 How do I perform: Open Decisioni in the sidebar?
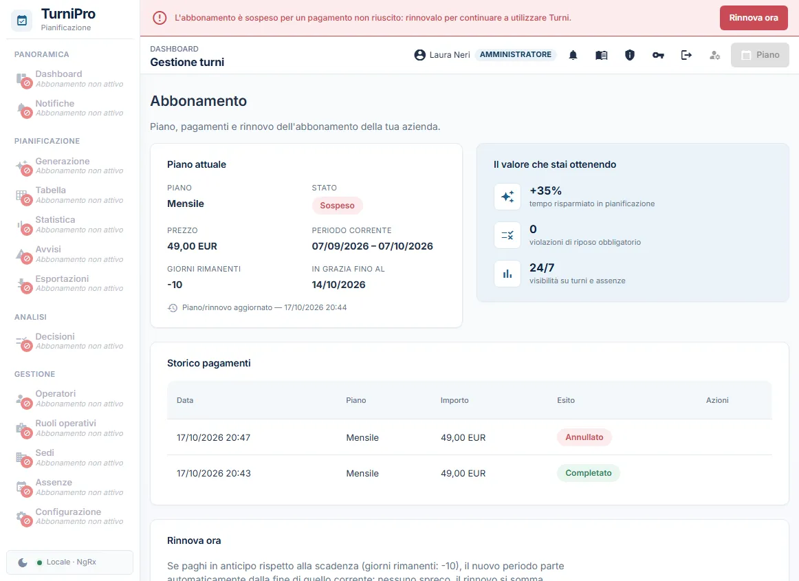(x=70, y=341)
